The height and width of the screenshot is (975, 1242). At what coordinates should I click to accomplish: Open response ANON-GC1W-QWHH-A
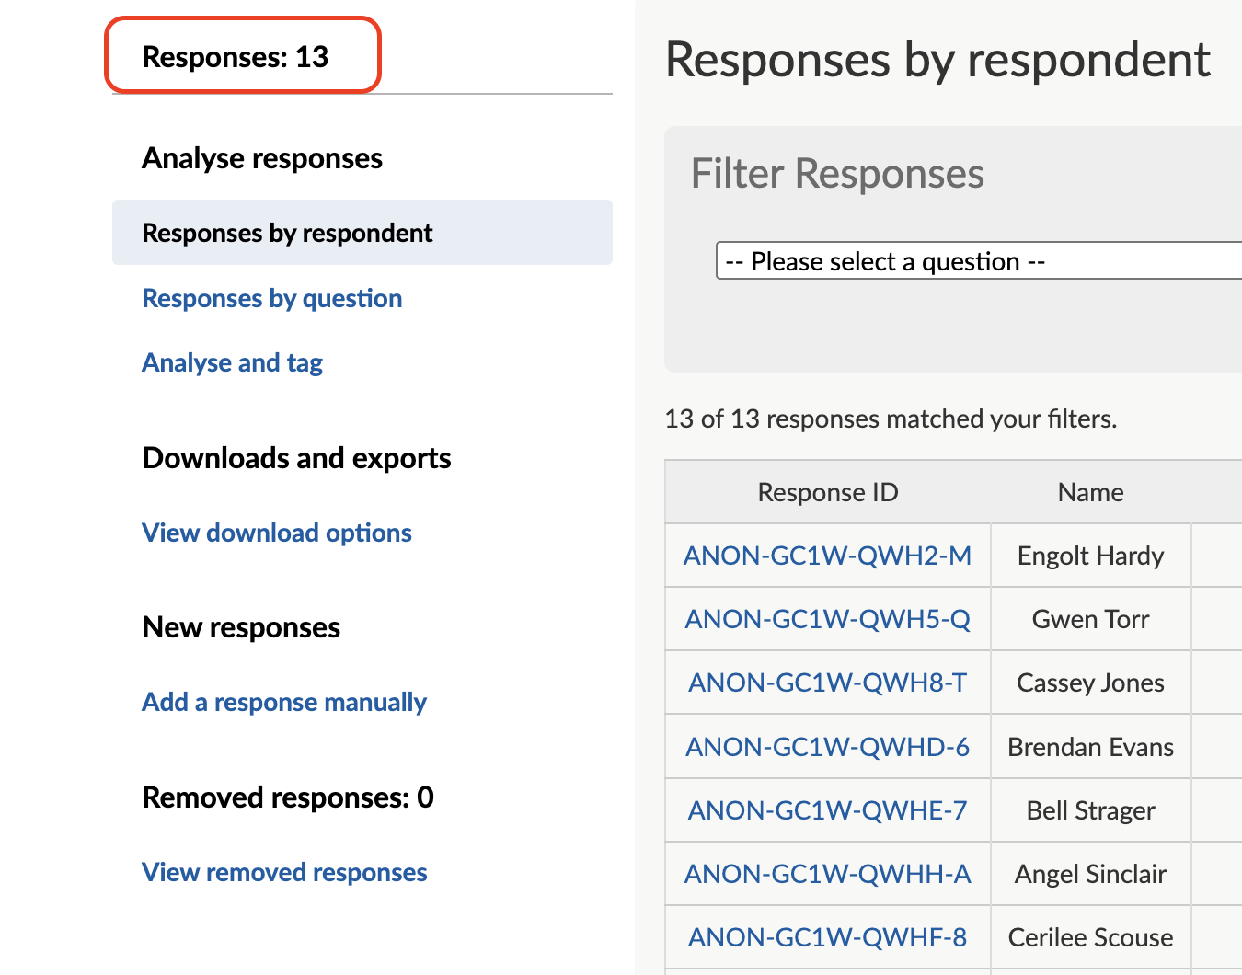click(828, 873)
